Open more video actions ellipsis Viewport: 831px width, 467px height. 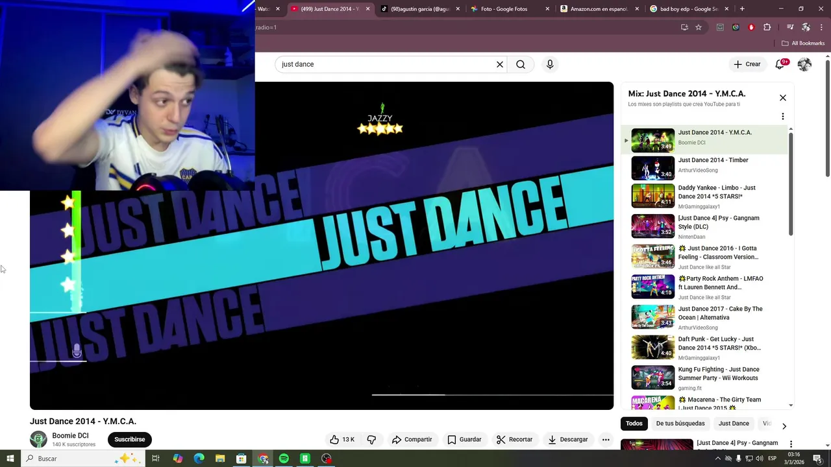pyautogui.click(x=606, y=439)
